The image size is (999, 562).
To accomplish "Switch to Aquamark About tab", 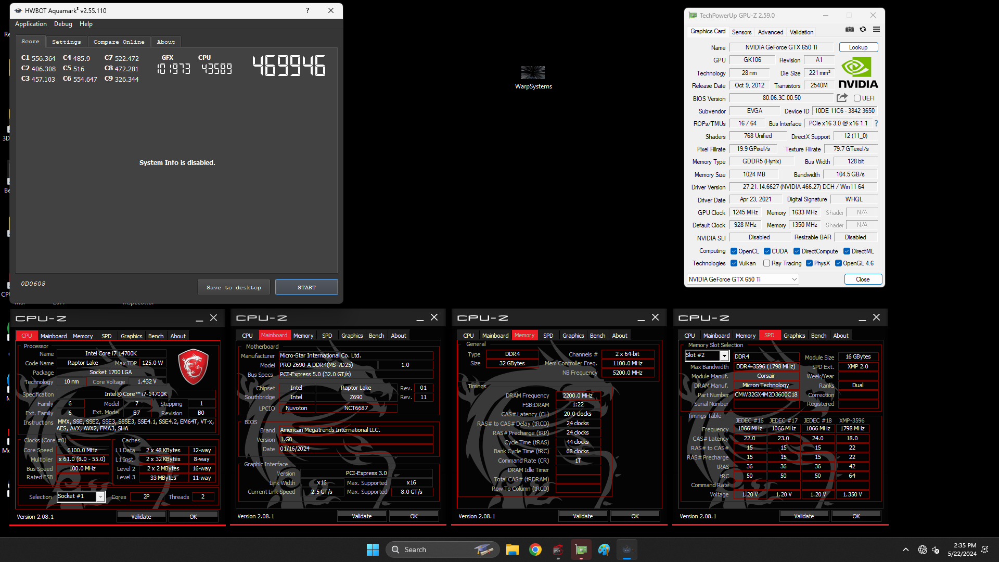I will click(x=166, y=42).
